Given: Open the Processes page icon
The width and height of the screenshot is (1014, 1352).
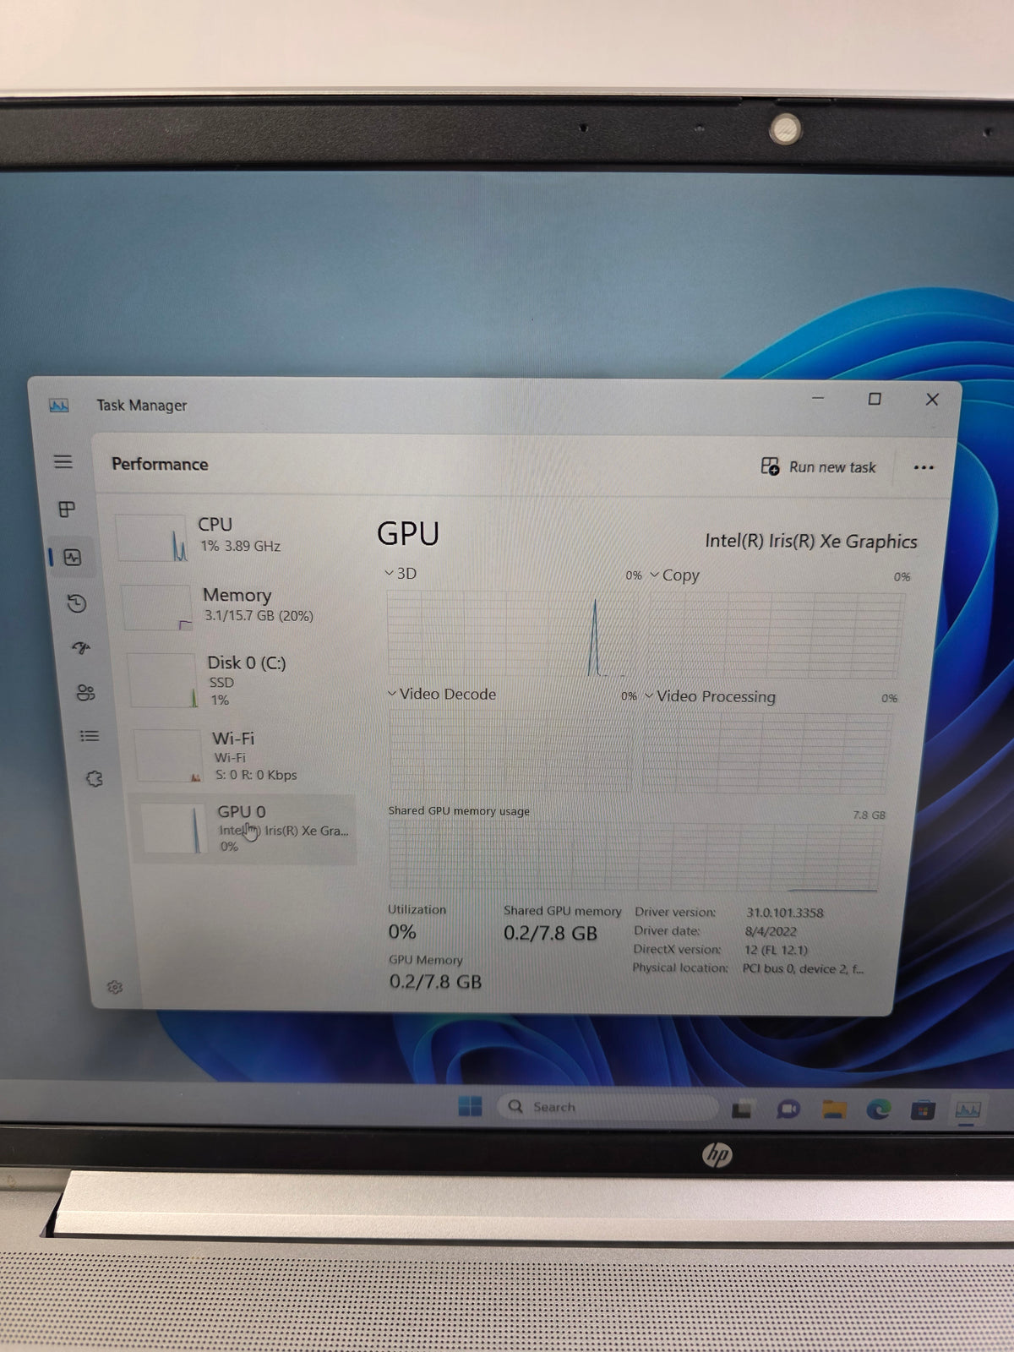Looking at the screenshot, I should 67,510.
